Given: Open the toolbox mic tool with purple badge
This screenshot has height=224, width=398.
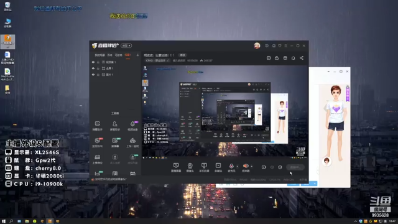Looking at the screenshot, I should click(x=132, y=126).
